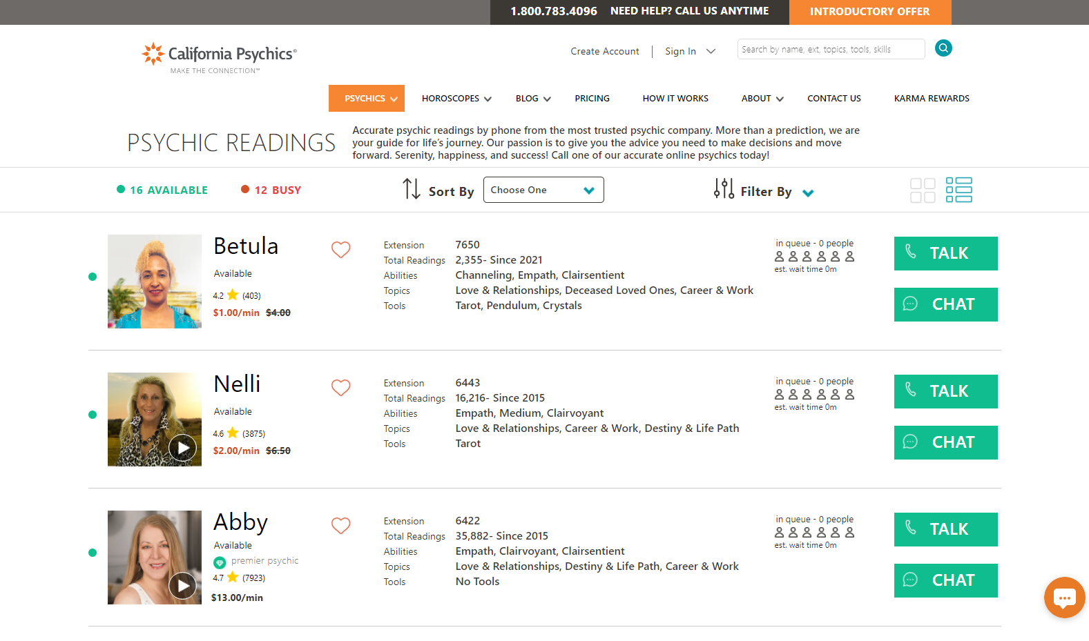Click Abby's extension 6422
This screenshot has width=1089, height=641.
tap(468, 521)
